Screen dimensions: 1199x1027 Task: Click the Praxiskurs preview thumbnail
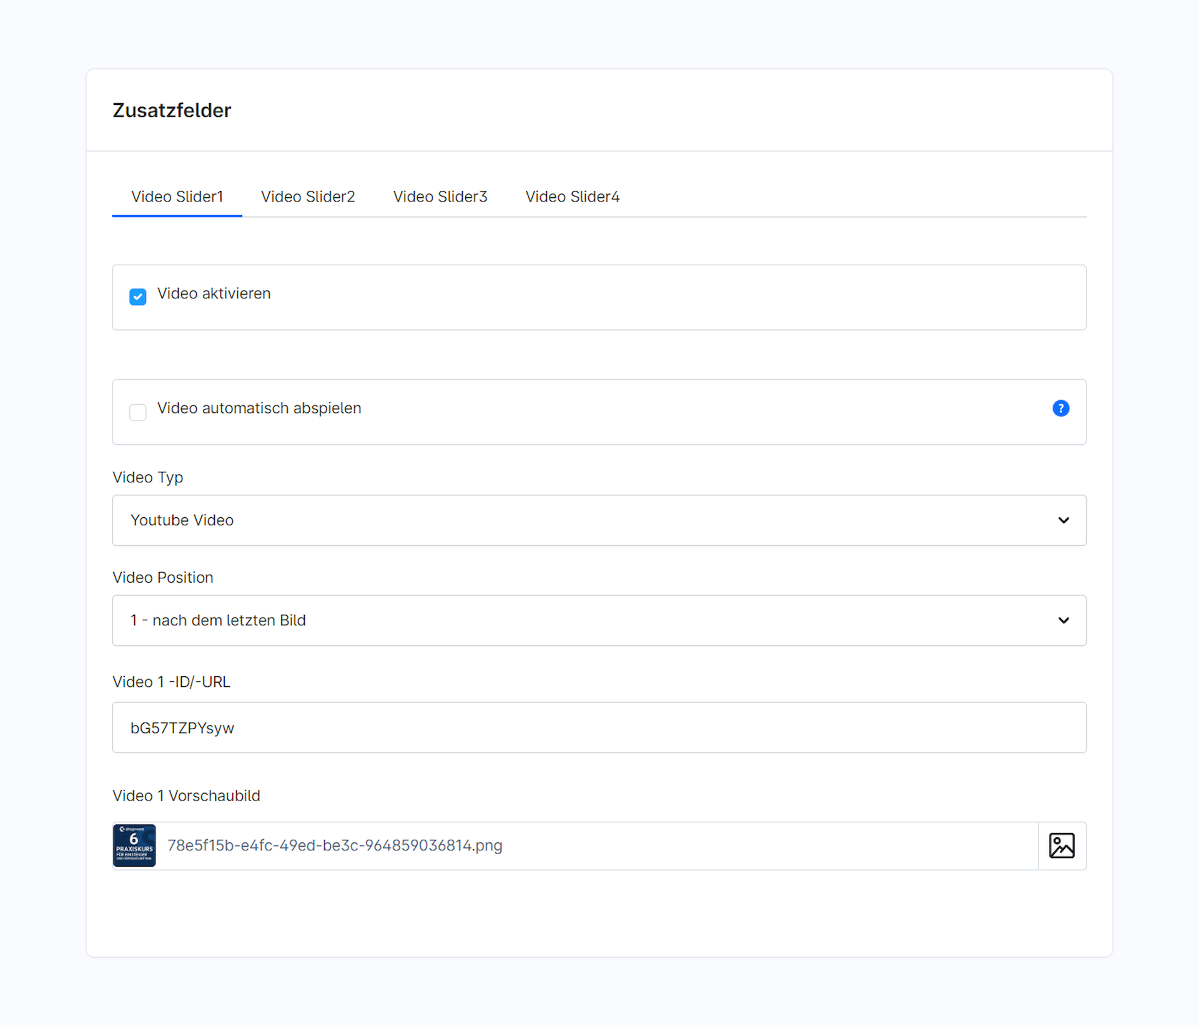click(134, 845)
